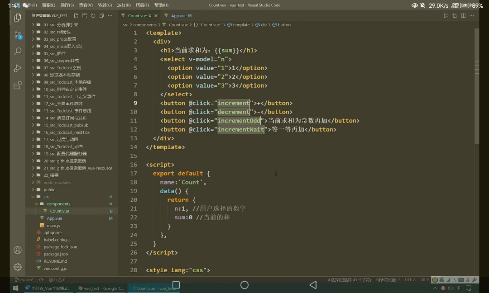Split the editor to the right
This screenshot has width=489, height=293.
pos(464,15)
